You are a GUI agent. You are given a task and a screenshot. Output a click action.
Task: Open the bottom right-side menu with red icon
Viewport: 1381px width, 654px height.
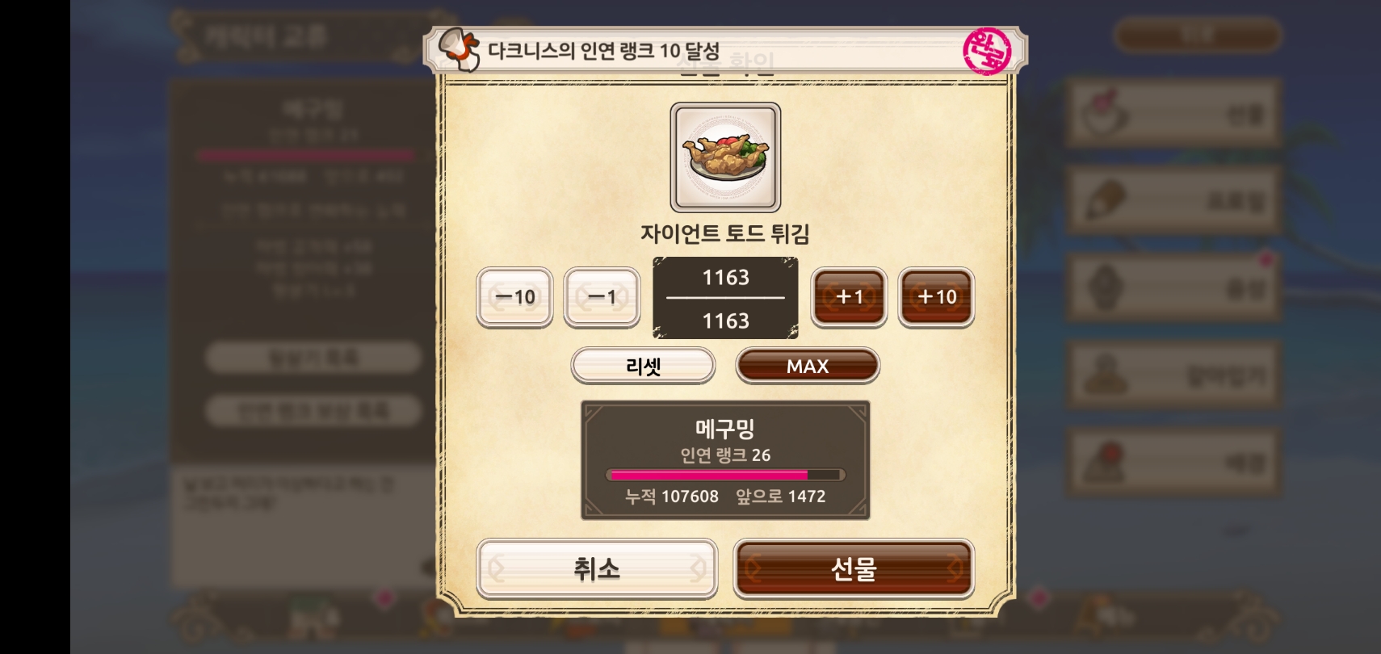[x=1174, y=462]
